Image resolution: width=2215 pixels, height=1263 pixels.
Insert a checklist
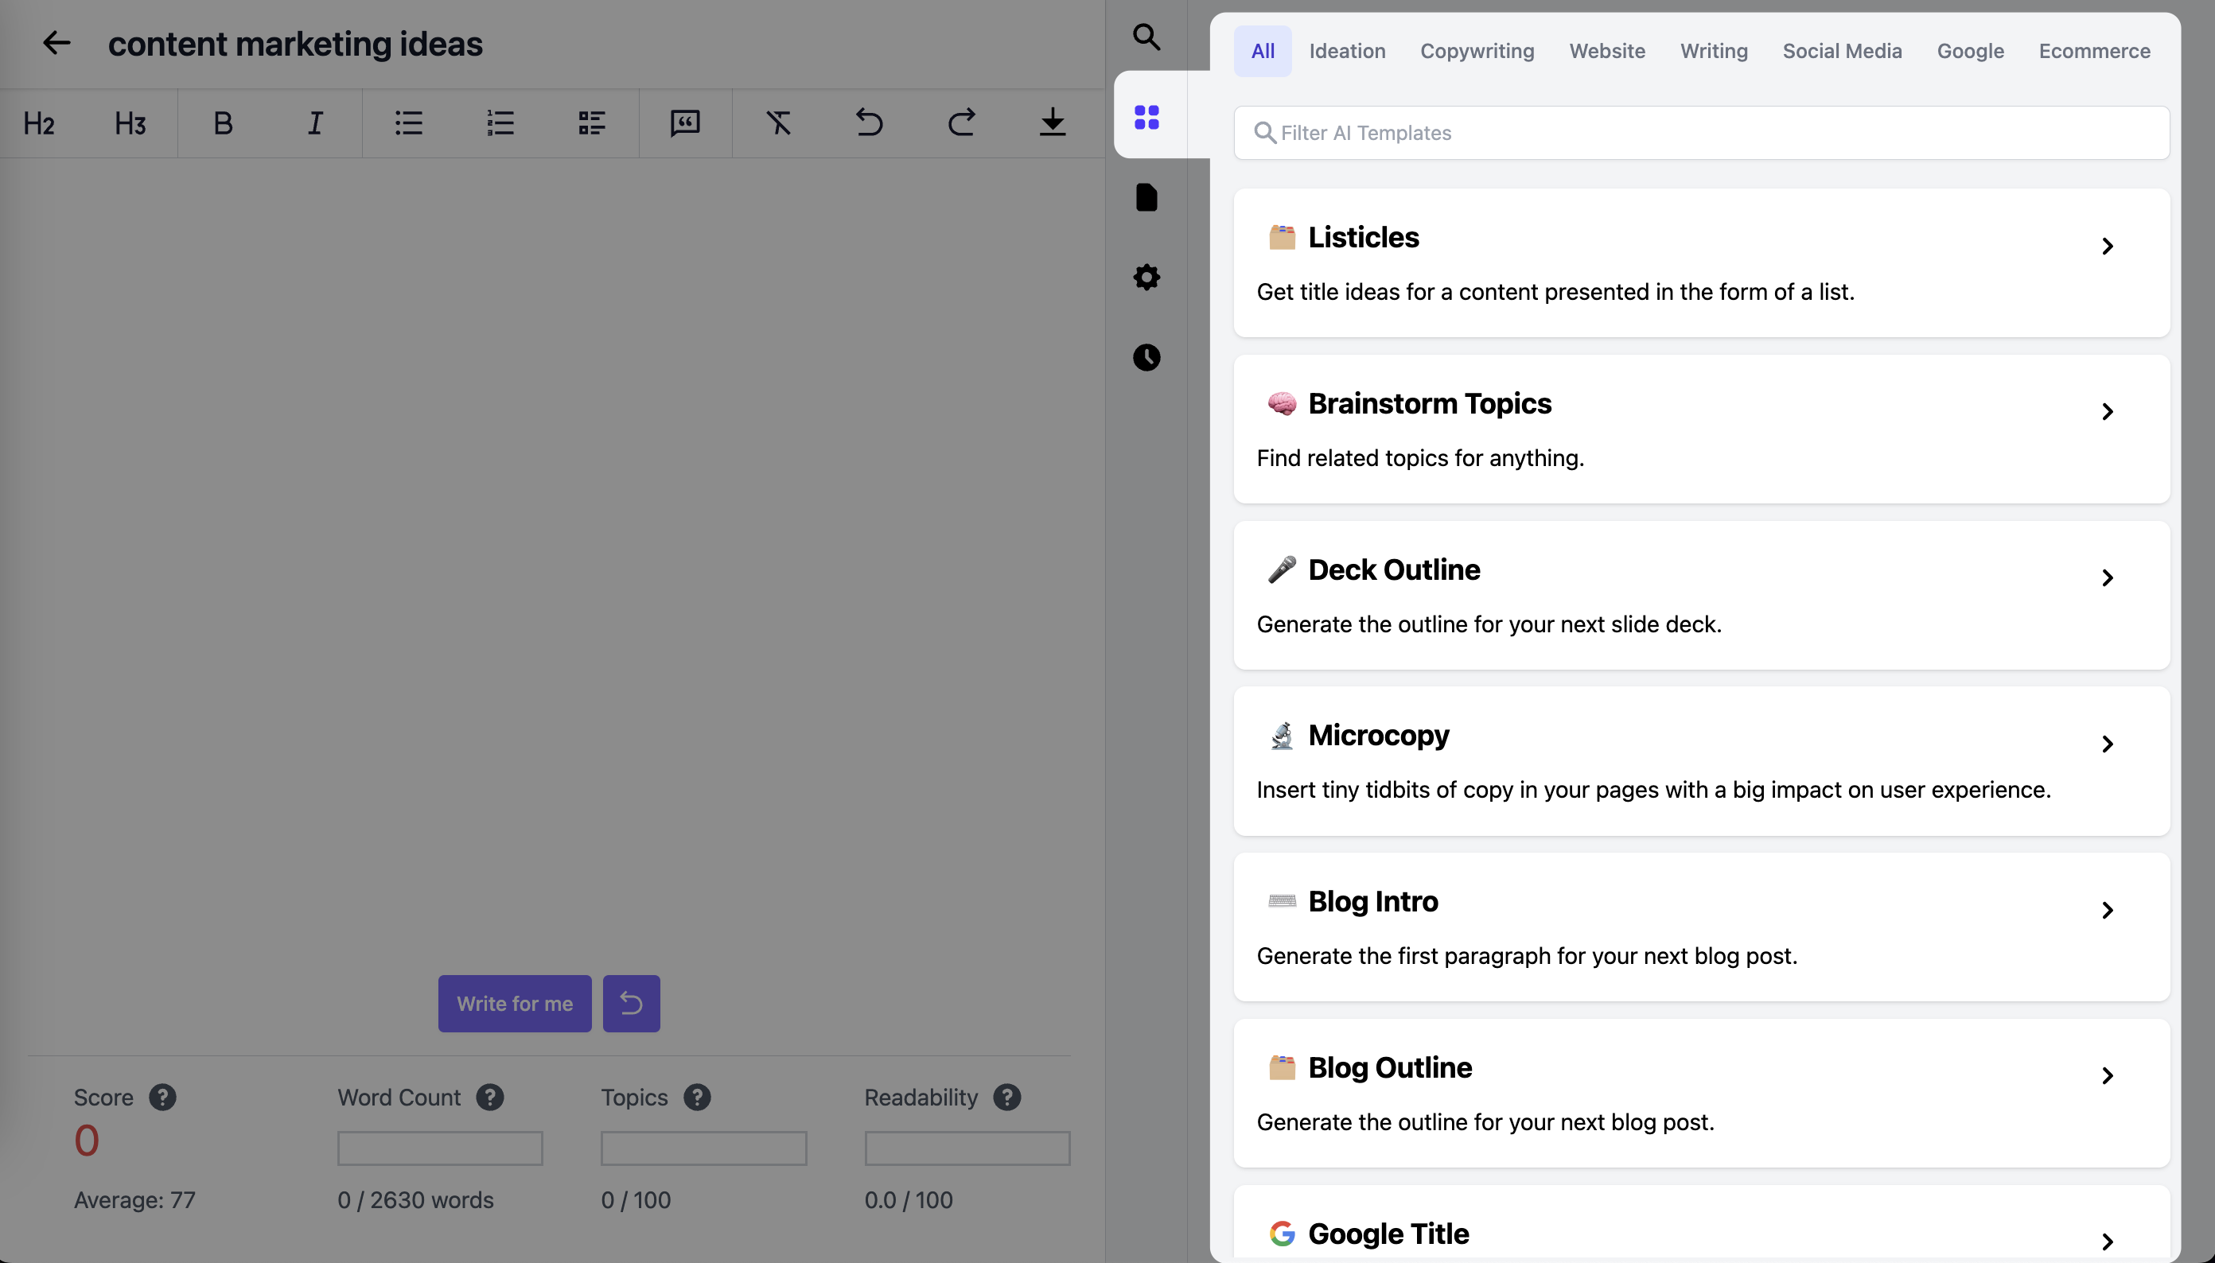coord(592,123)
